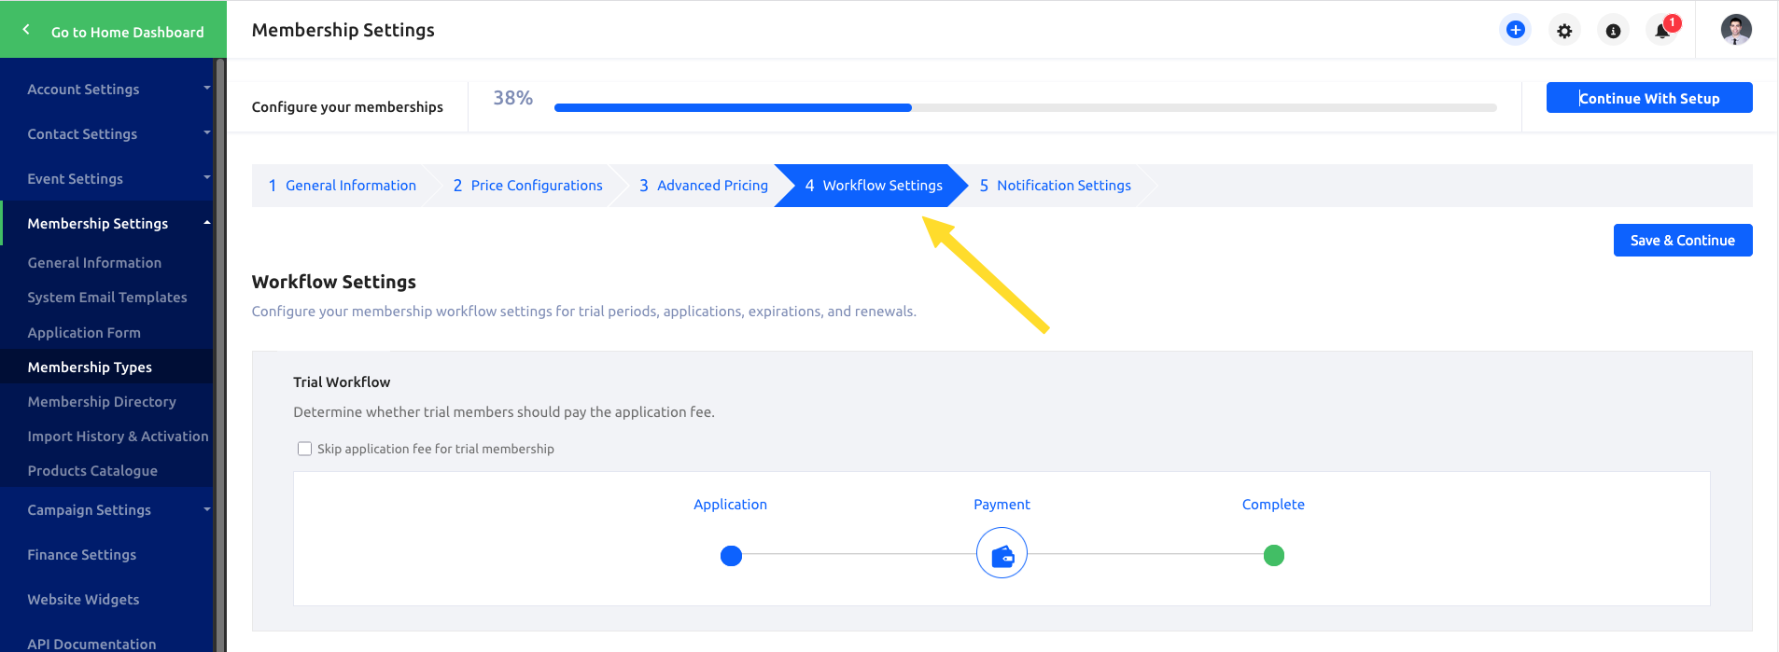Screen dimensions: 1779x652
Task: Open the user profile avatar
Action: point(1736,30)
